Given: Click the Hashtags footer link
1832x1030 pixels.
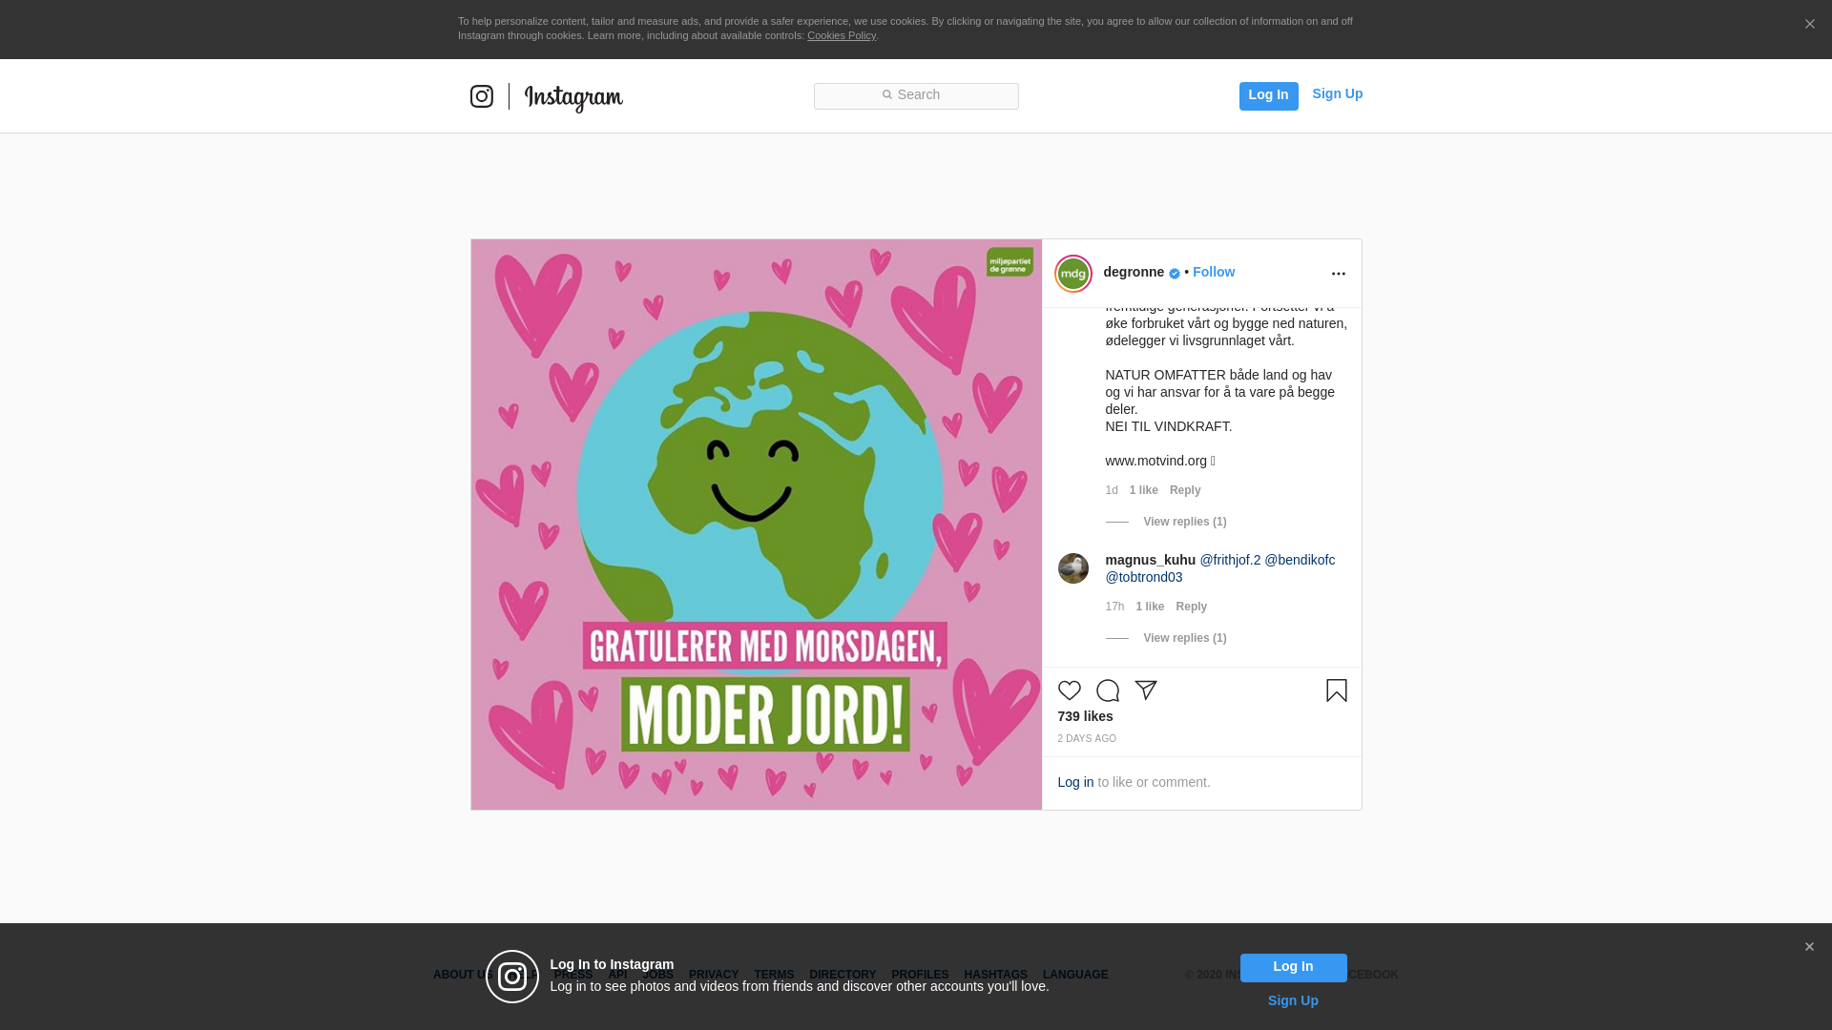Looking at the screenshot, I should coord(995,975).
